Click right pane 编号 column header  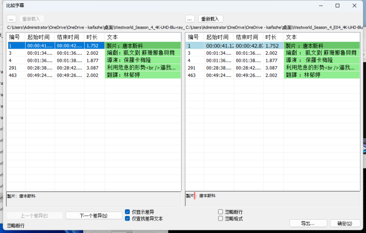[x=195, y=37]
